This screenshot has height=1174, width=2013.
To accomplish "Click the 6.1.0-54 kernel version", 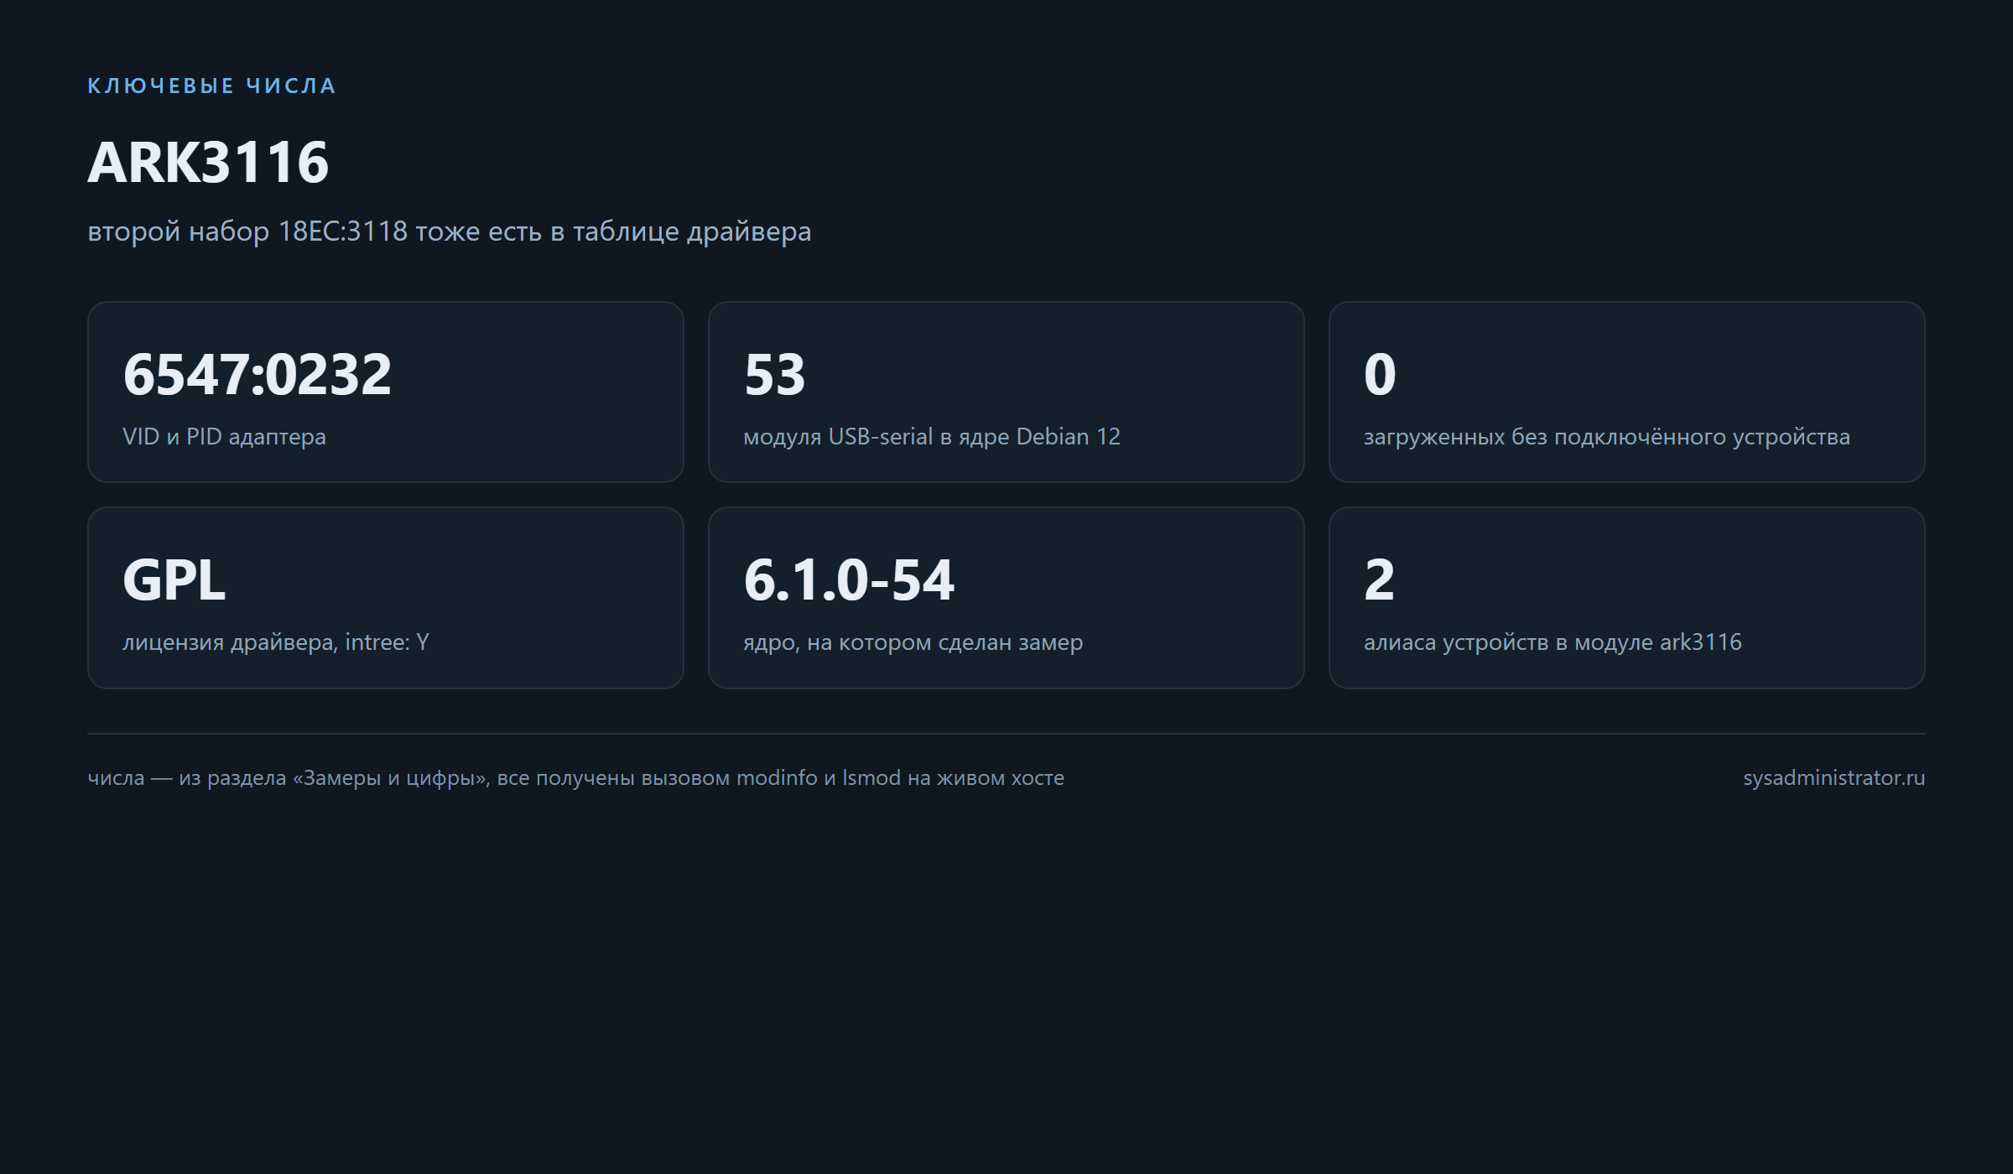I will [849, 579].
